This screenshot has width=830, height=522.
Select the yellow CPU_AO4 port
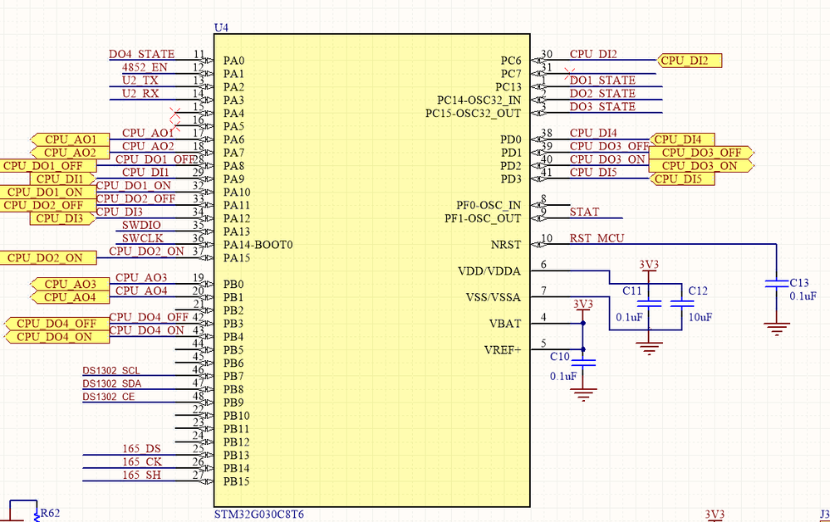tap(71, 297)
